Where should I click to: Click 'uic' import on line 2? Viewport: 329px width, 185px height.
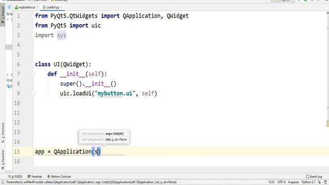[x=96, y=26]
